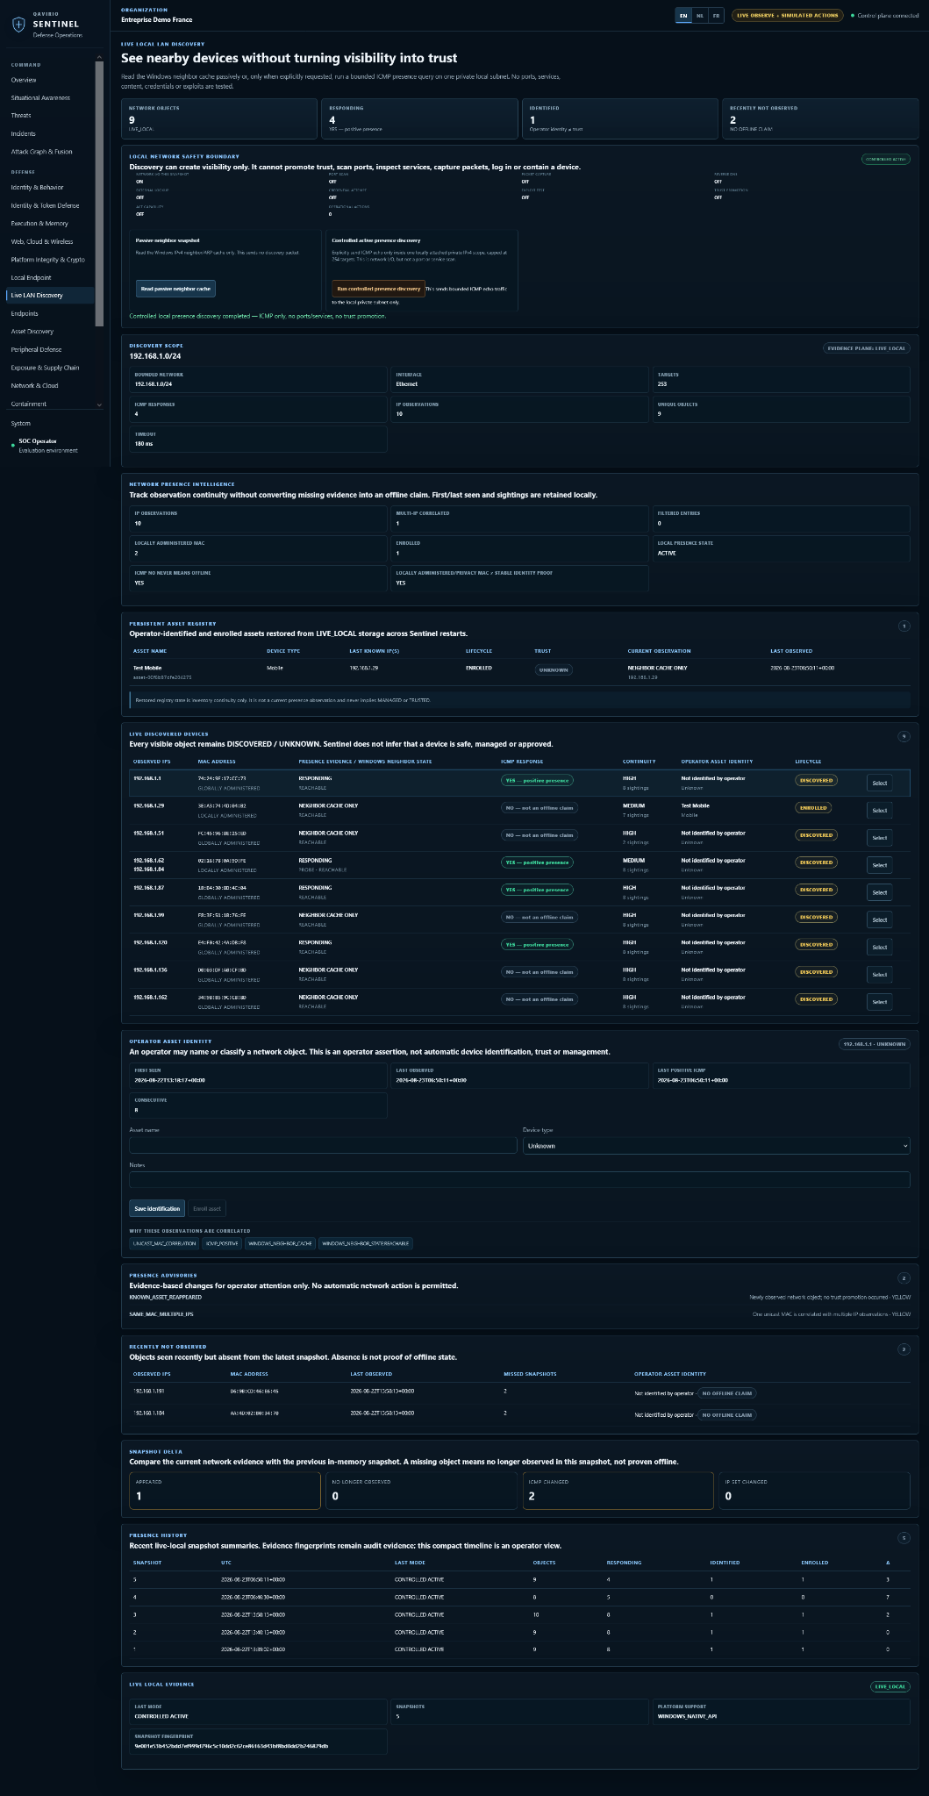Go to Network & Cloud
Image resolution: width=929 pixels, height=1796 pixels.
[x=34, y=385]
